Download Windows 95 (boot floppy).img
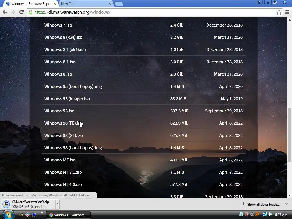The height and width of the screenshot is (219, 292). point(73,86)
